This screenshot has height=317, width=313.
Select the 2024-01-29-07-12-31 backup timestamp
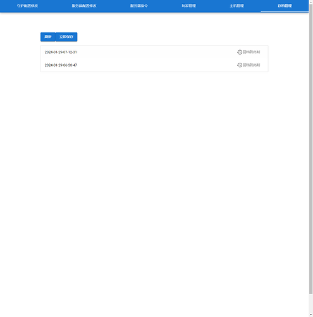pyautogui.click(x=61, y=52)
